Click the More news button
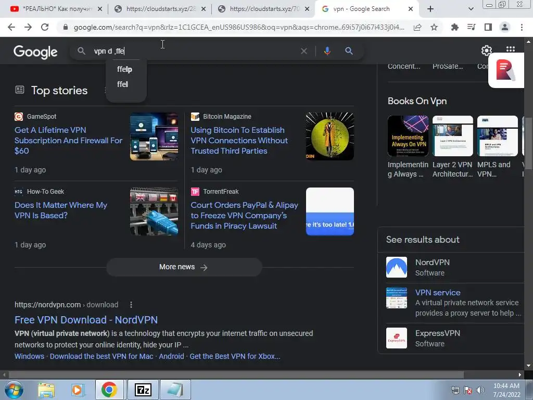 point(184,267)
